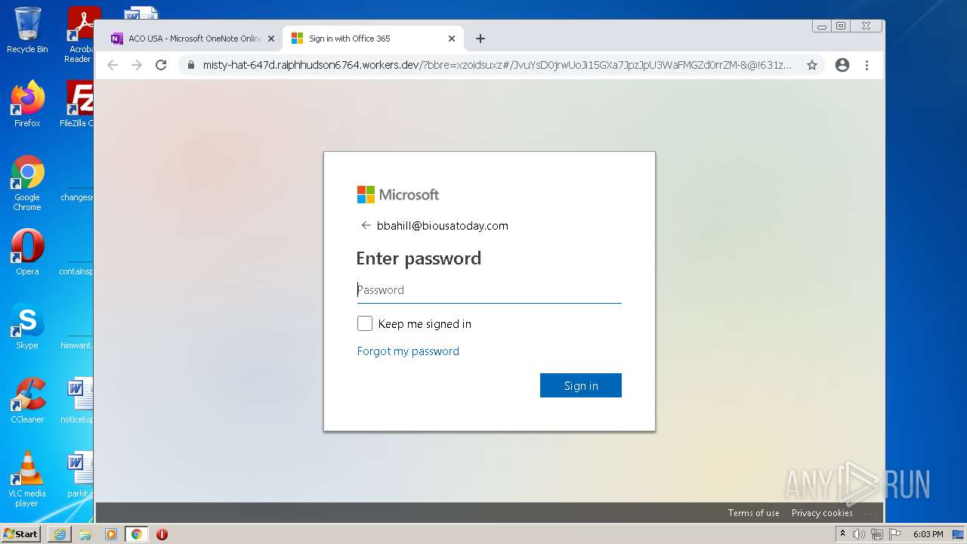Close the ACO USA OneNote tab

pos(271,39)
